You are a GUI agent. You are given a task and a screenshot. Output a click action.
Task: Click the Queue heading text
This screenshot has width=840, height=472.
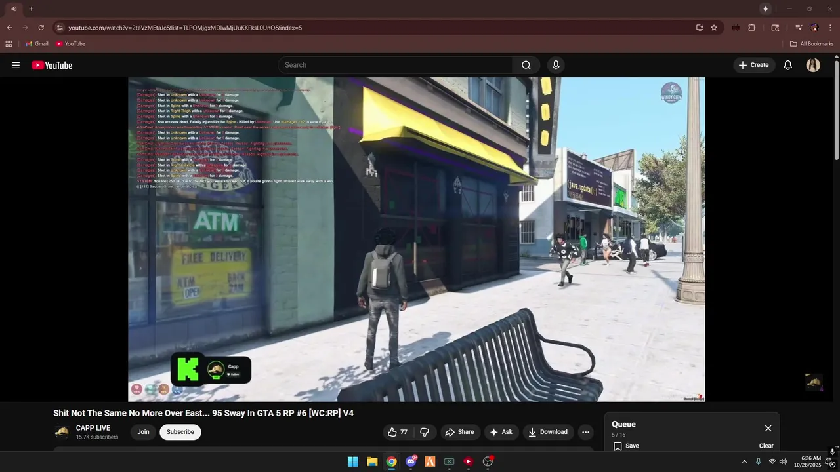point(623,424)
